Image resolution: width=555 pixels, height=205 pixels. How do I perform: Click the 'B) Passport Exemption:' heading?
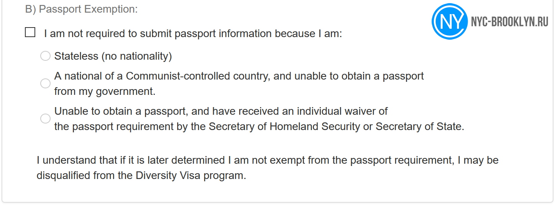[81, 9]
